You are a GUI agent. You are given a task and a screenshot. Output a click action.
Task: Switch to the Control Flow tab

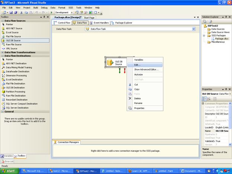coord(62,23)
